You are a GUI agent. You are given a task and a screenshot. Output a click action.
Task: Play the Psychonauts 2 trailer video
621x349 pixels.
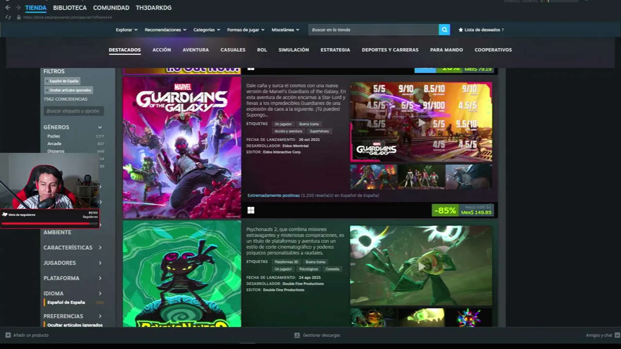[421, 266]
